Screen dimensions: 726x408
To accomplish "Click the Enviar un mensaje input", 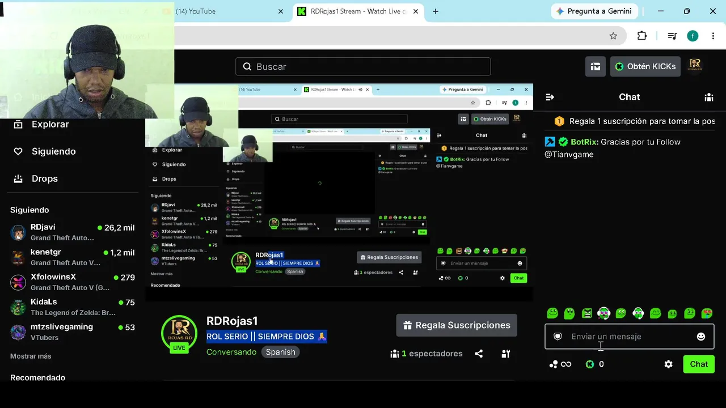I will coord(630,337).
